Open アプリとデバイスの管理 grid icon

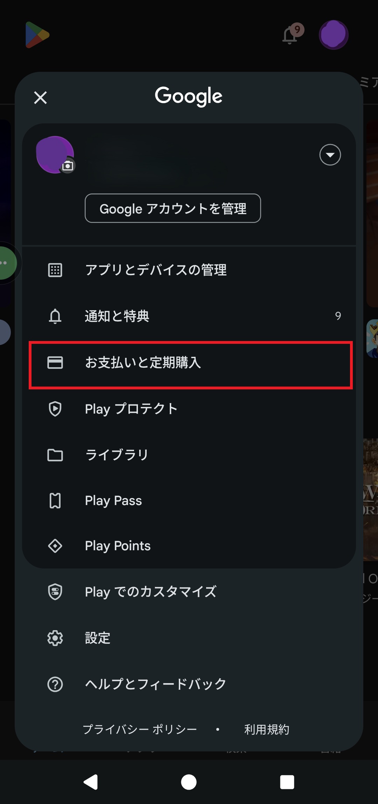coord(55,270)
